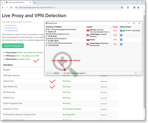
Task: Toggle Use direct connection algorithm checkbox
Action: [x=62, y=73]
